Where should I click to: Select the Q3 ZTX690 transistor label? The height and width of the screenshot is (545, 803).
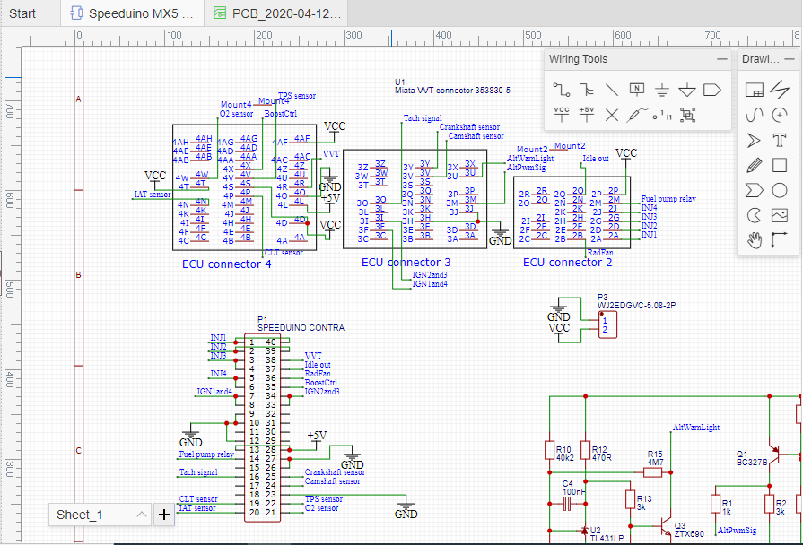click(689, 530)
